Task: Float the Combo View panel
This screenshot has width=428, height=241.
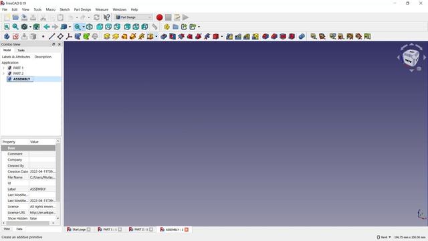Action: tap(53, 44)
